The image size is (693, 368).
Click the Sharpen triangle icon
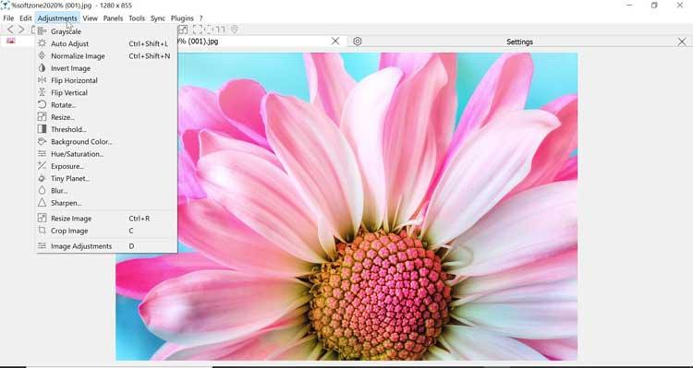pyautogui.click(x=42, y=203)
